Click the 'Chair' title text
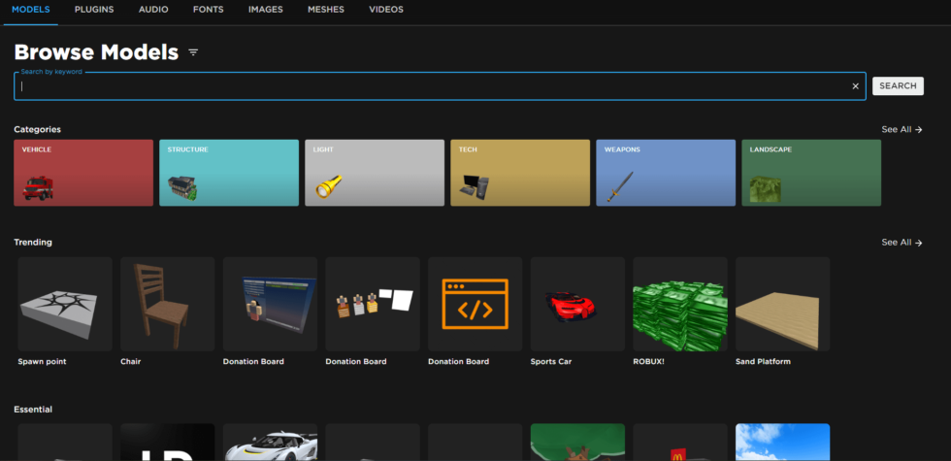 tap(131, 361)
